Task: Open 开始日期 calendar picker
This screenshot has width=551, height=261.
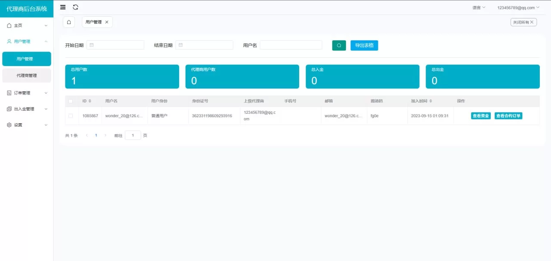Action: click(115, 45)
